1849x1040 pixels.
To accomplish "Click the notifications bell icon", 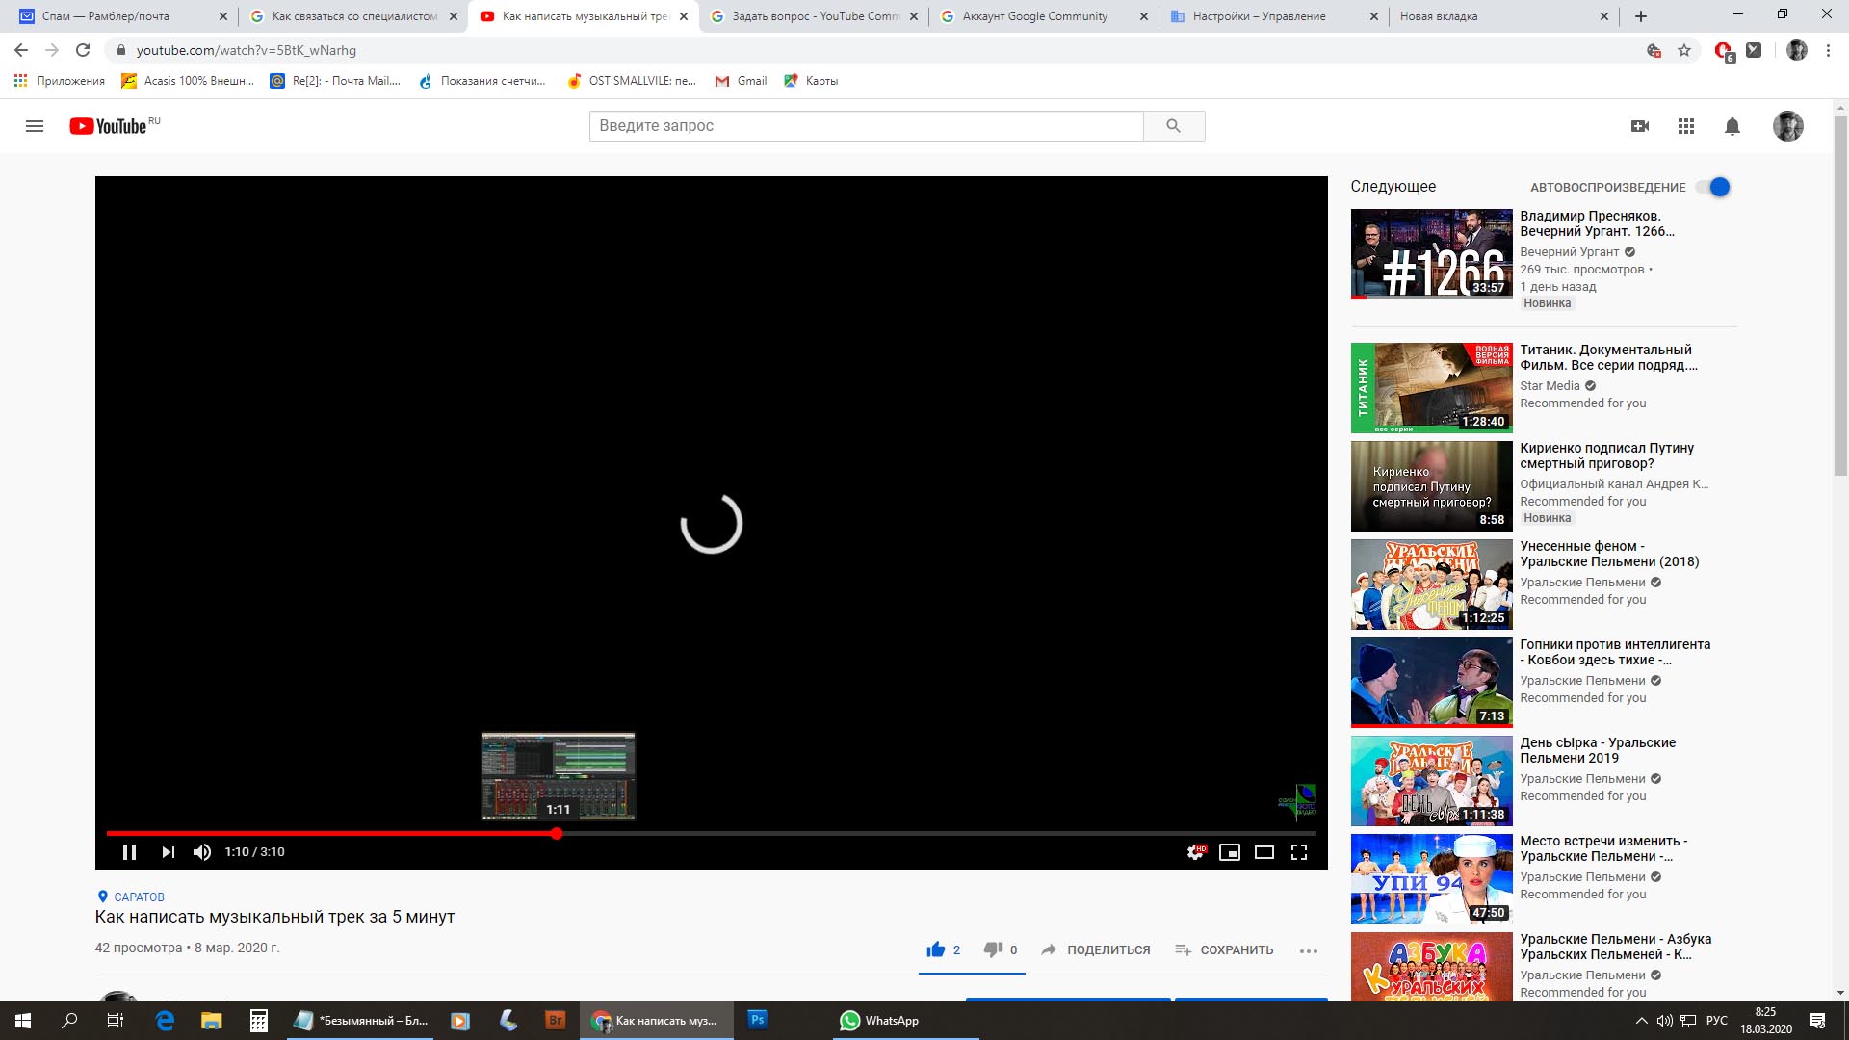I will [x=1732, y=126].
